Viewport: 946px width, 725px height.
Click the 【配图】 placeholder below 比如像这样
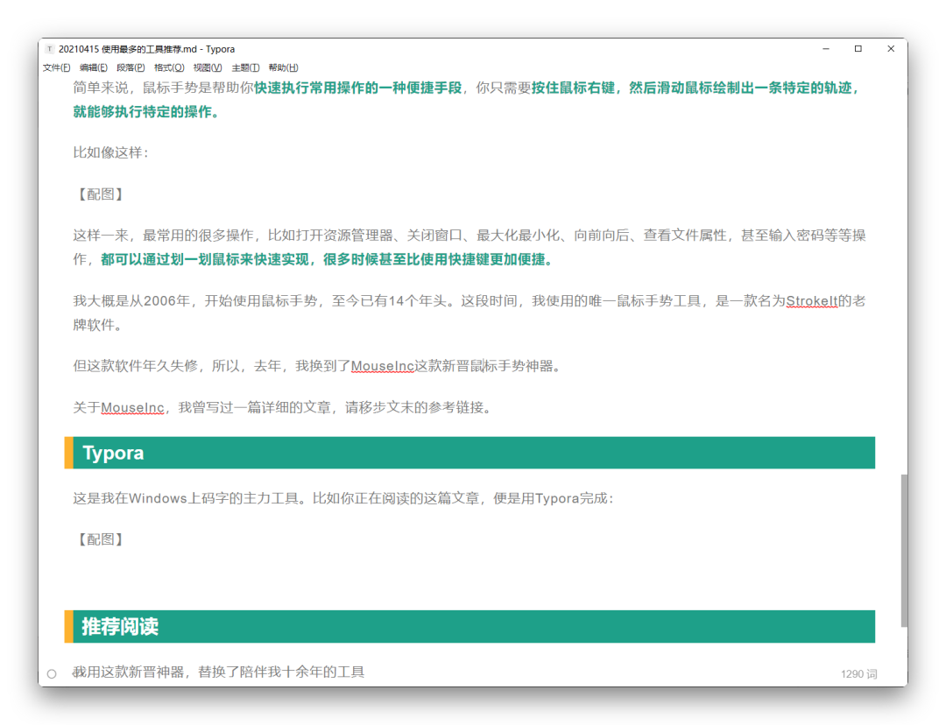(100, 194)
